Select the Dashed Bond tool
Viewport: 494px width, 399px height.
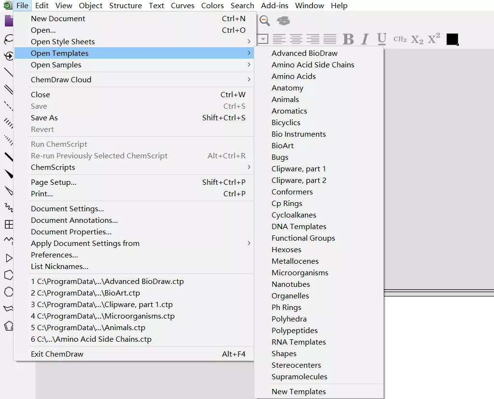pyautogui.click(x=9, y=106)
